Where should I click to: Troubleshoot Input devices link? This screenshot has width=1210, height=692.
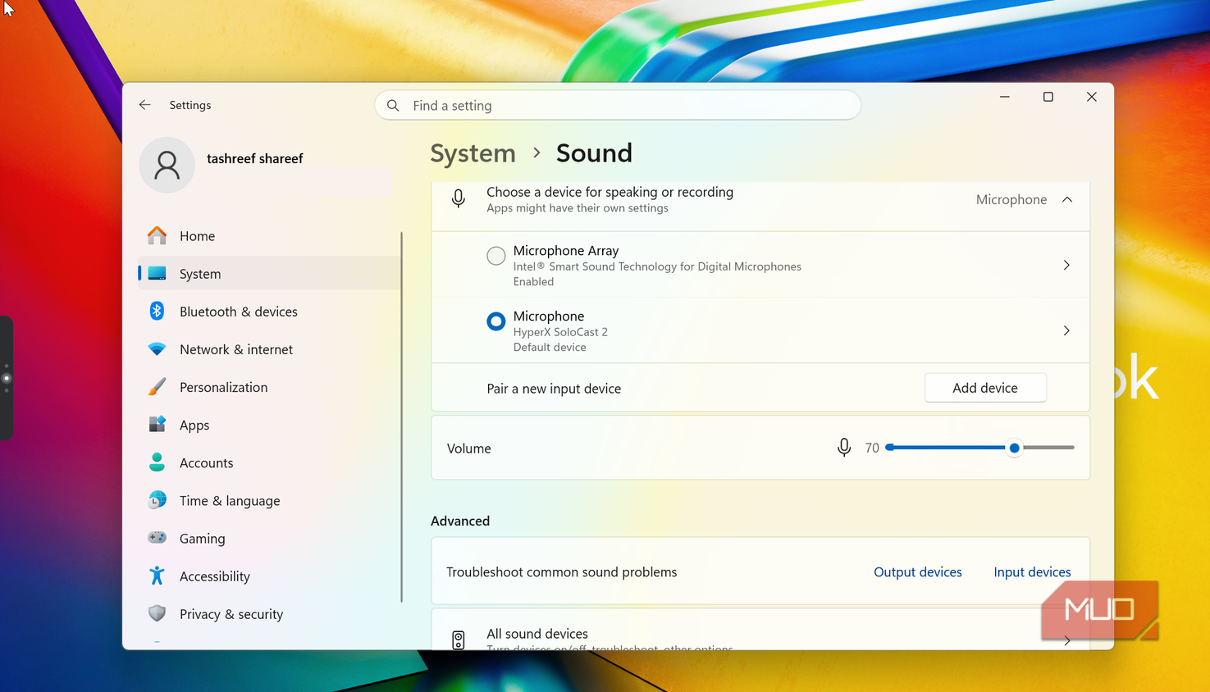pos(1032,572)
